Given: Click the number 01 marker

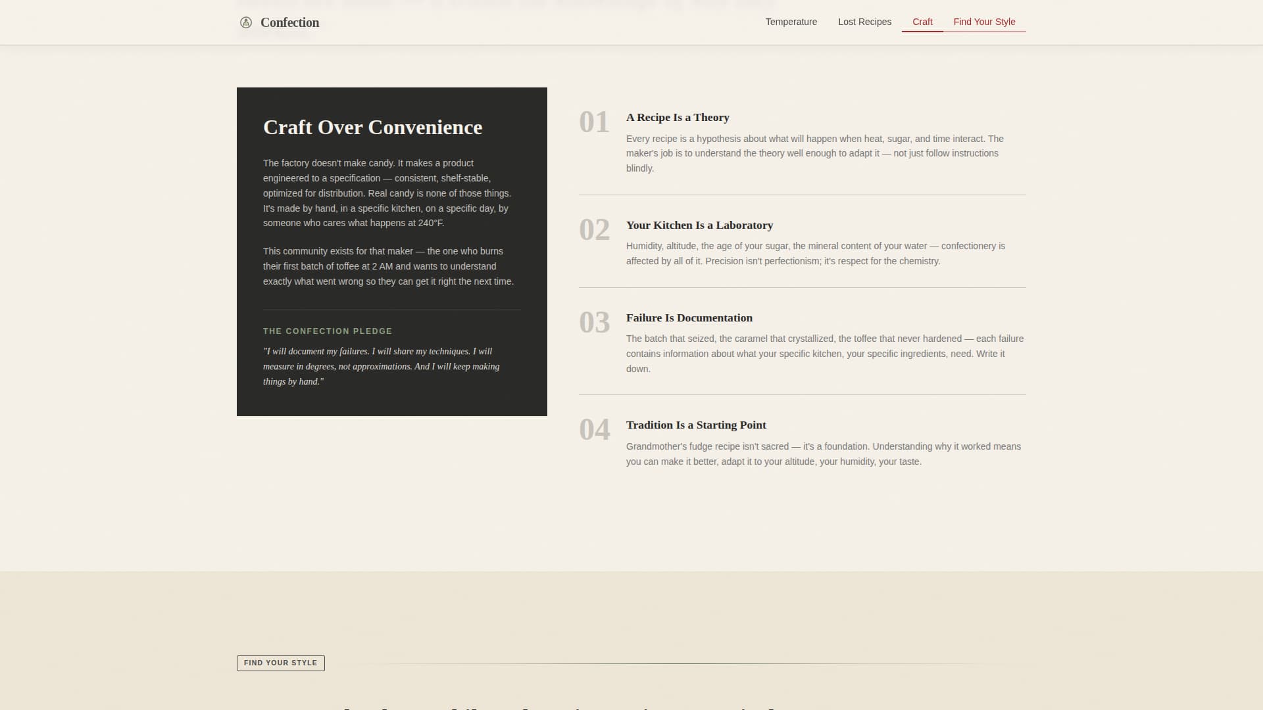Looking at the screenshot, I should [594, 122].
